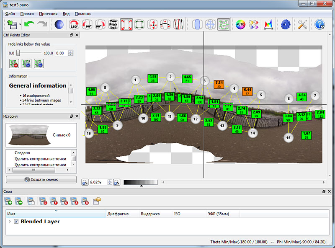Rotate the panorama by 180 degrees
Screen dimensions: 335x248
click(x=74, y=24)
